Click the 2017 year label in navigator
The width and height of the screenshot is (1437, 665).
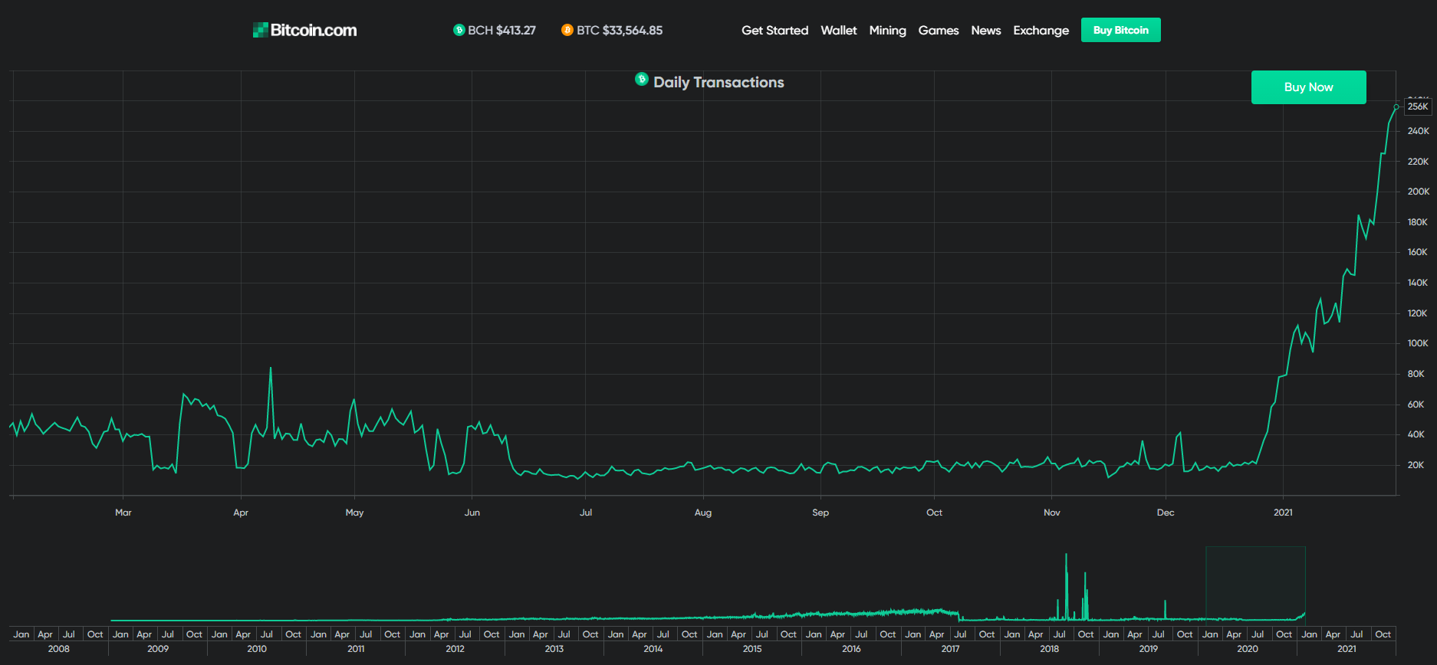tap(950, 649)
